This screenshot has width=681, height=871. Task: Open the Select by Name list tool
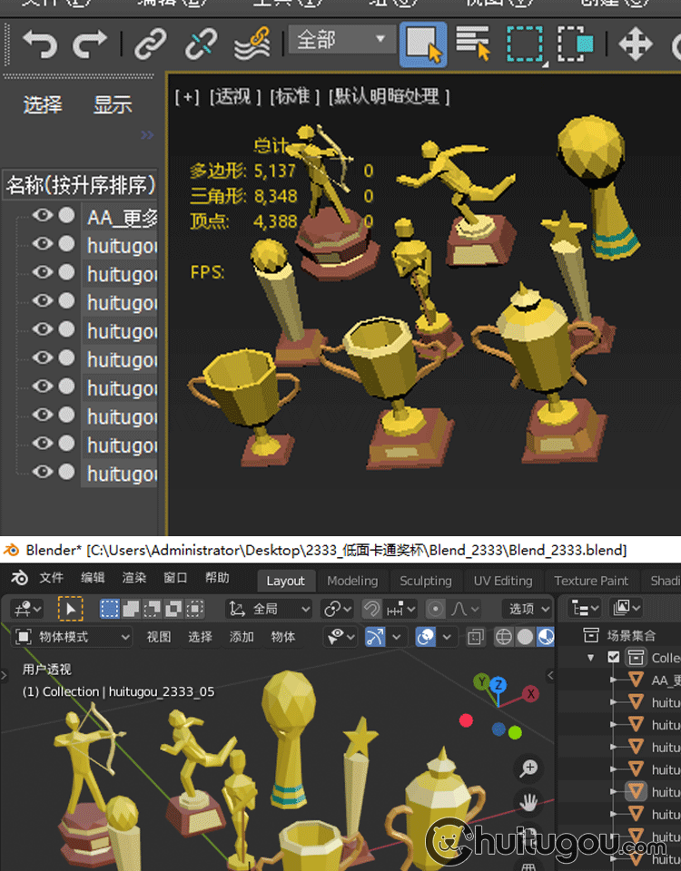pos(473,43)
